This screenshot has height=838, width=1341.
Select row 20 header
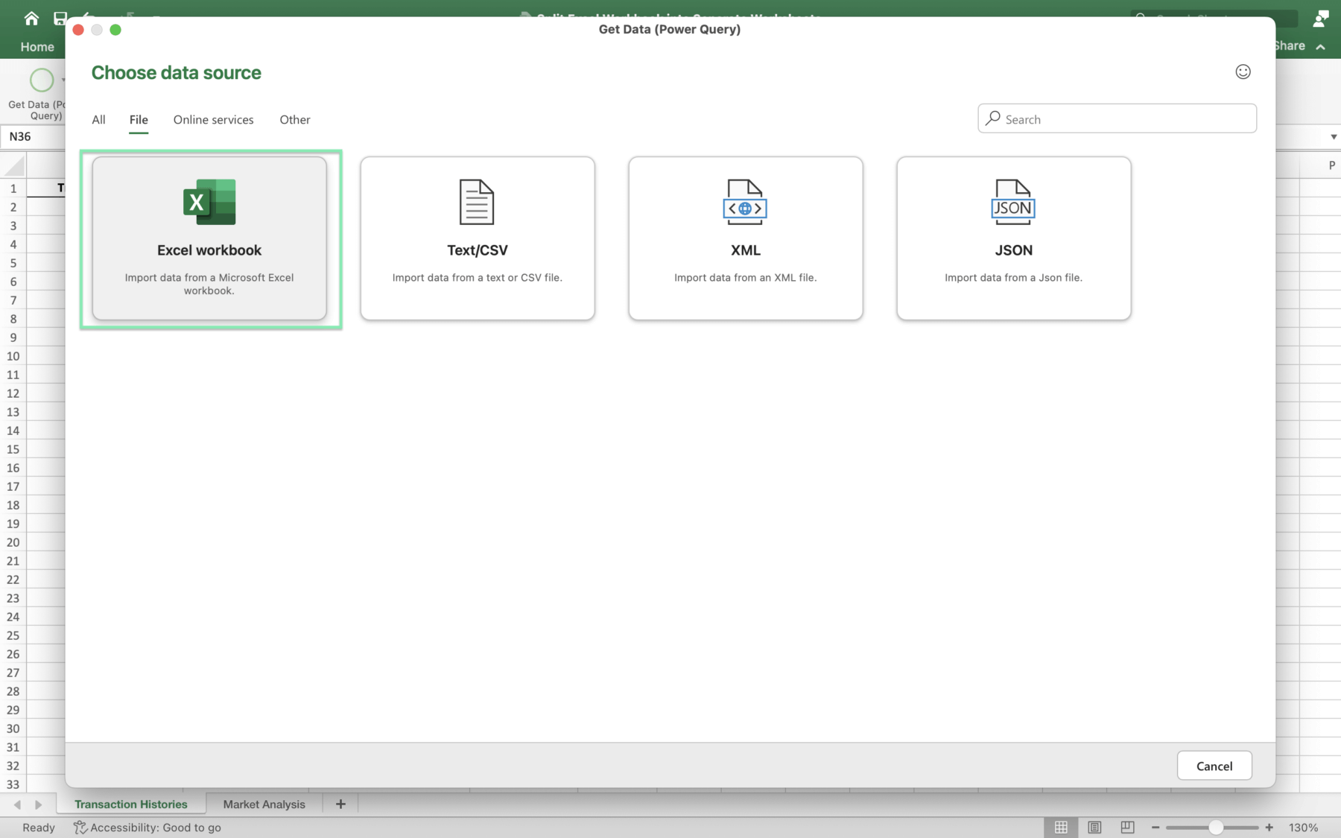tap(13, 542)
